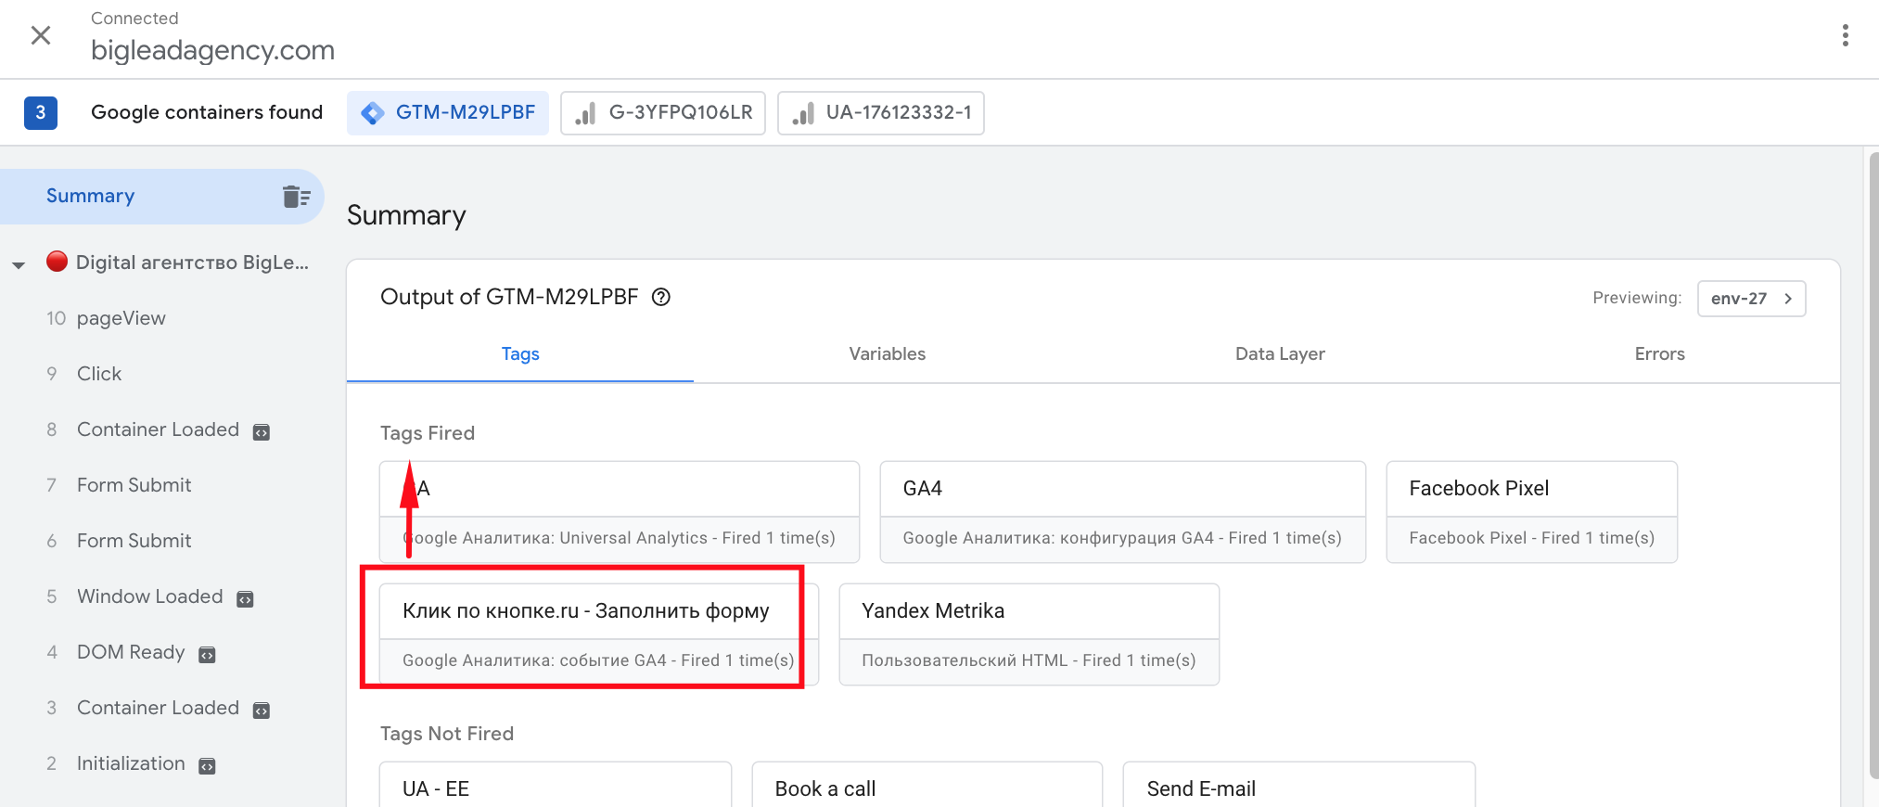Open the three-dot more options menu
Viewport: 1879px width, 807px height.
tap(1845, 35)
